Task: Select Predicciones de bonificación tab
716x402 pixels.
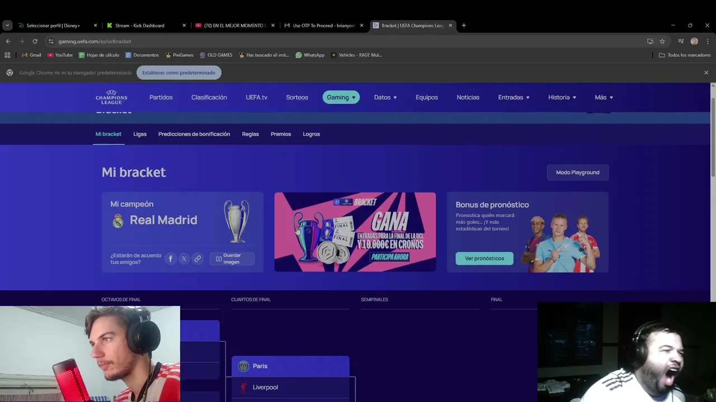Action: pos(194,134)
